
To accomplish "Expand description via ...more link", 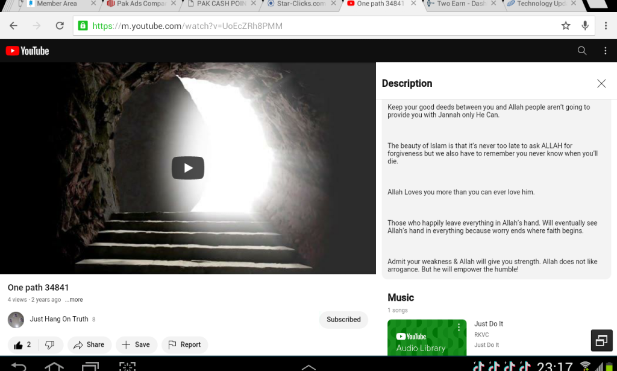I will (x=74, y=300).
